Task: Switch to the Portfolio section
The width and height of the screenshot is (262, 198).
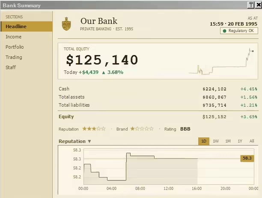Action: (27, 47)
